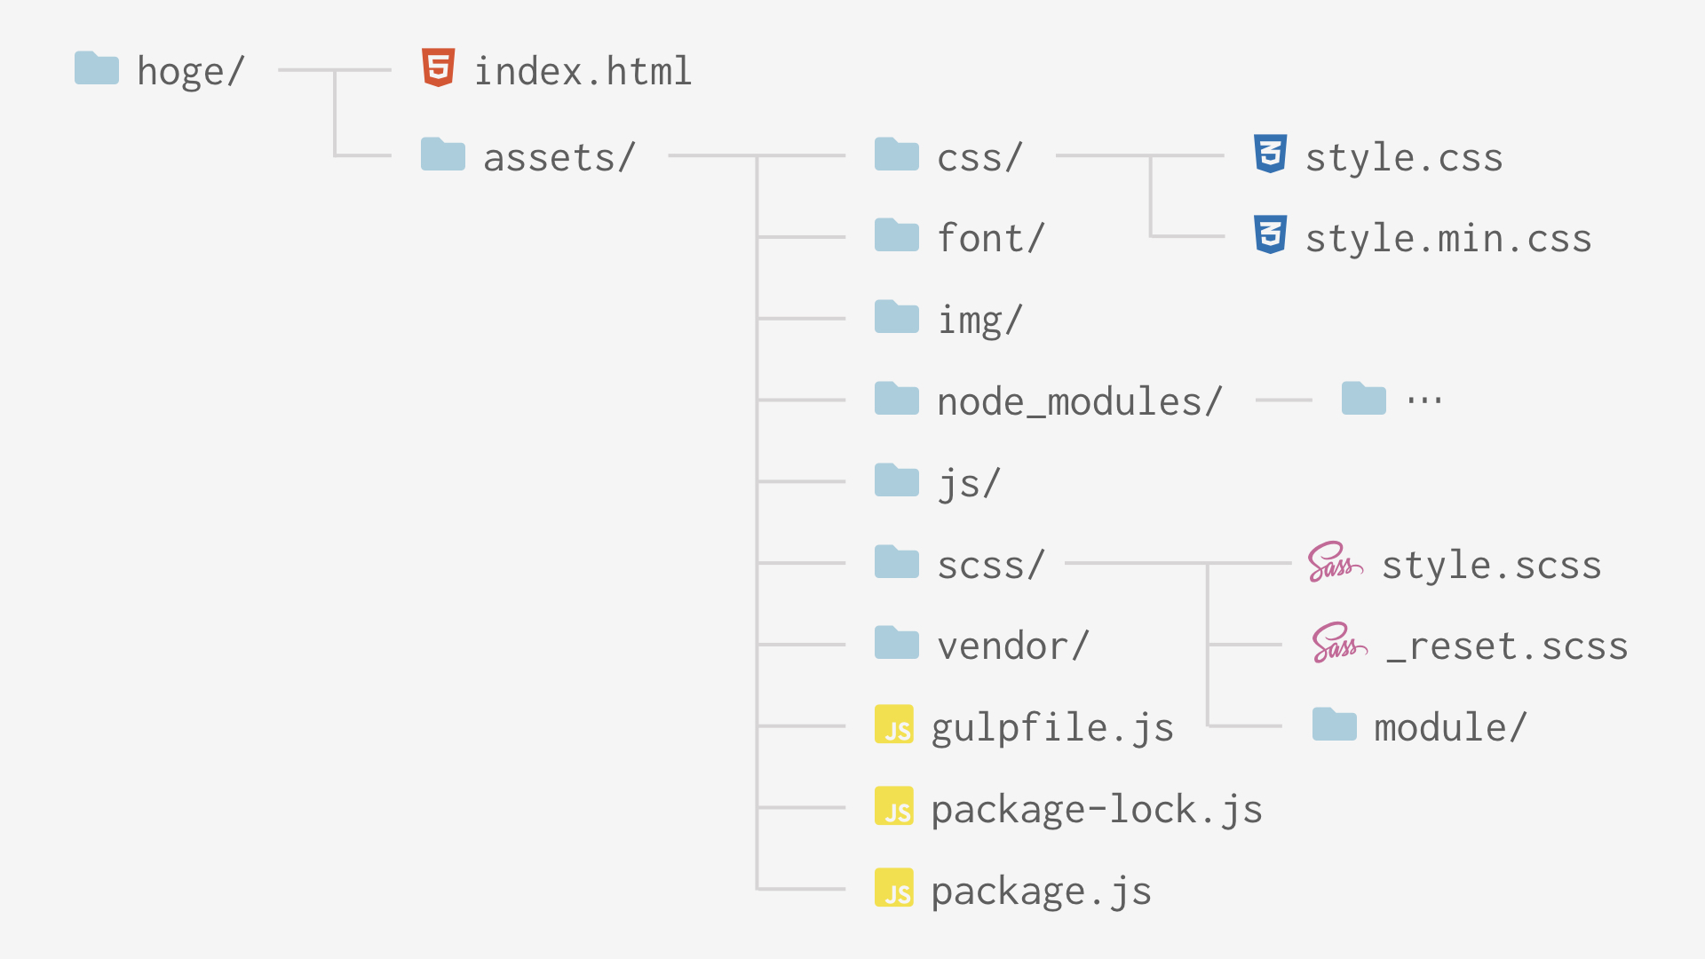This screenshot has height=959, width=1705.
Task: Click the assets folder icon
Action: click(443, 155)
